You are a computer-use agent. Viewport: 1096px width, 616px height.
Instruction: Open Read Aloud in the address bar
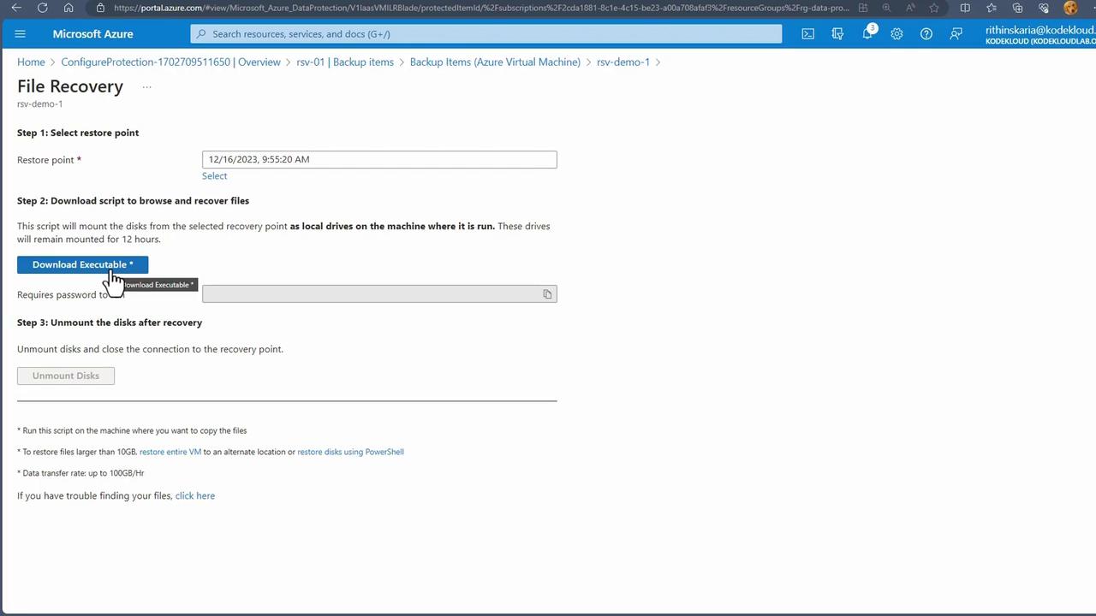(910, 8)
